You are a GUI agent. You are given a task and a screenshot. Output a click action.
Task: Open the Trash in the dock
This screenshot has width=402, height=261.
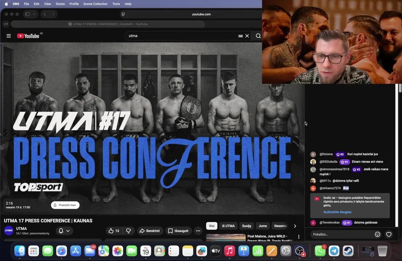coord(382,251)
